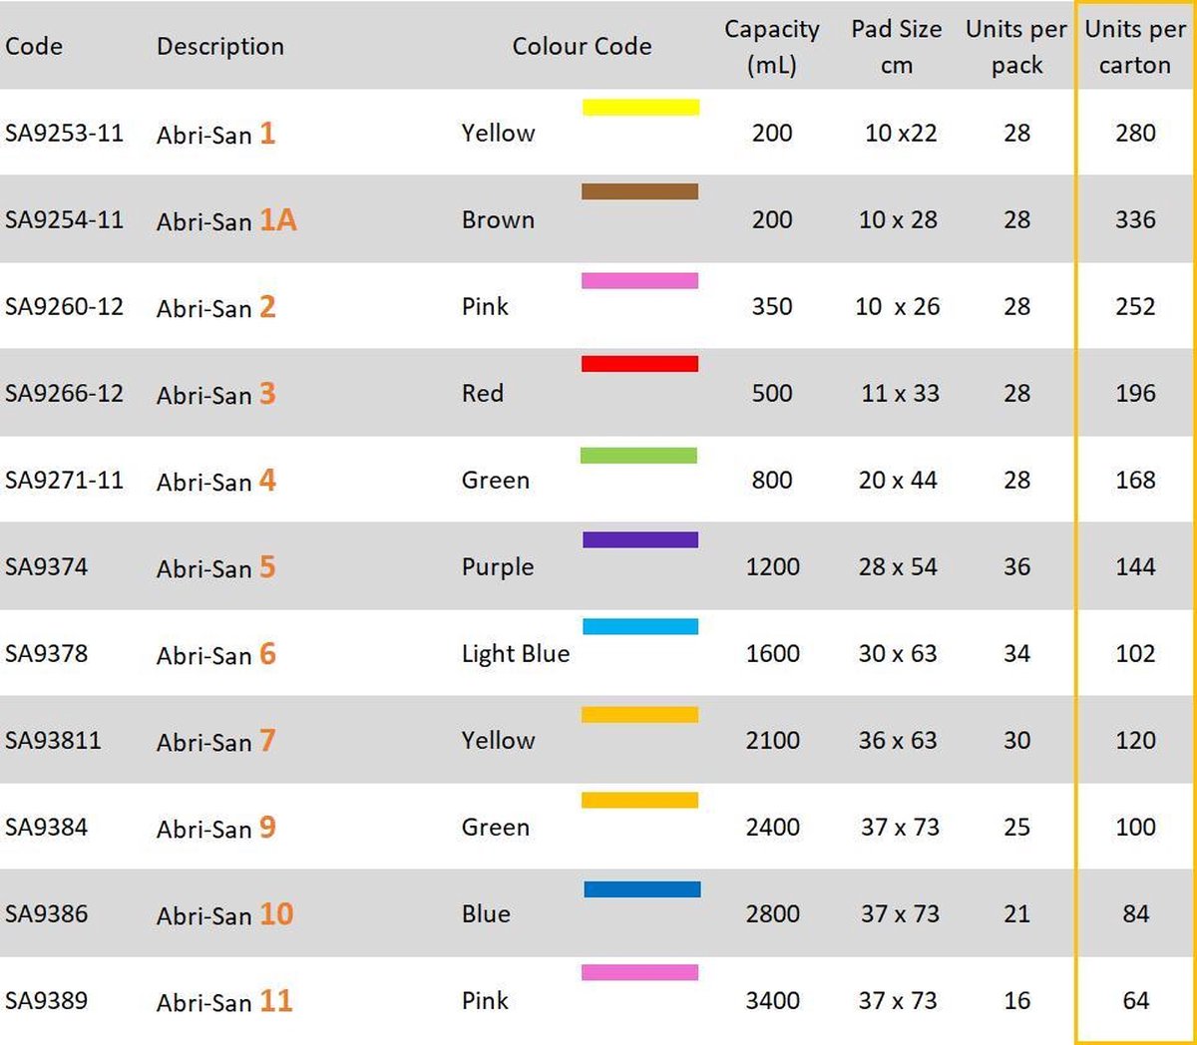Select product code SA9378

coord(46,653)
